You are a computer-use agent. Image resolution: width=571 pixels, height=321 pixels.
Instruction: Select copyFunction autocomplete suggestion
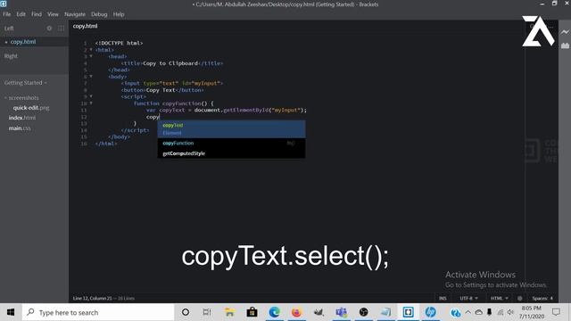[x=231, y=143]
